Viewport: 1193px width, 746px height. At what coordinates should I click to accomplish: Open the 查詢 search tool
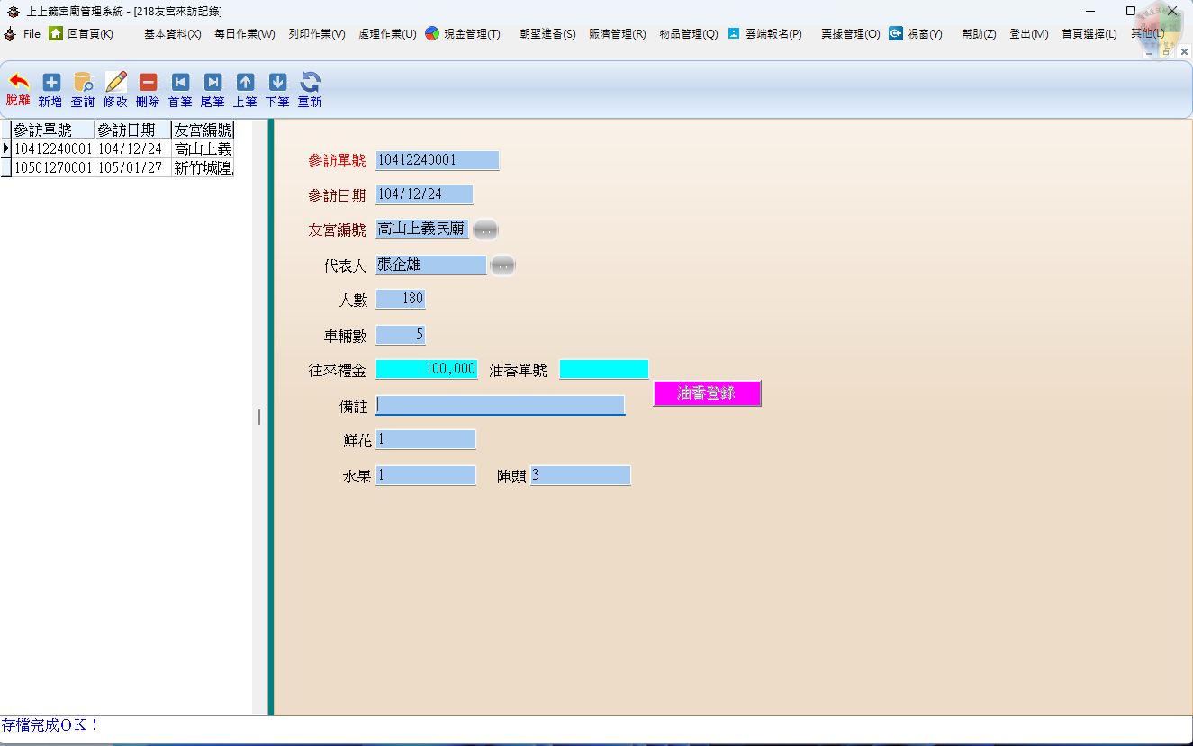83,84
